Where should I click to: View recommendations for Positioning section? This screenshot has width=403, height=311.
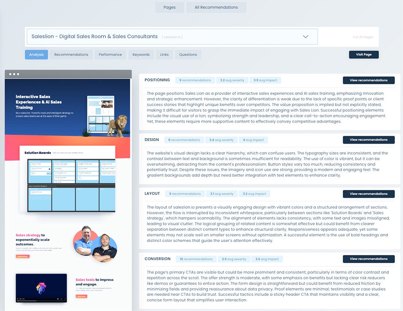369,80
